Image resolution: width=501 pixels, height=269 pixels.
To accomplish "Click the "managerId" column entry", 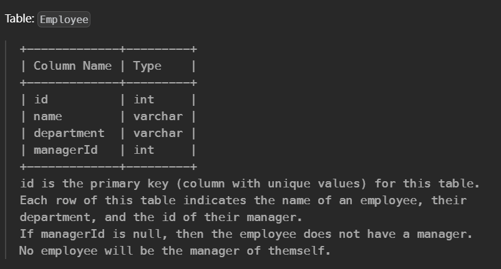I will click(66, 150).
